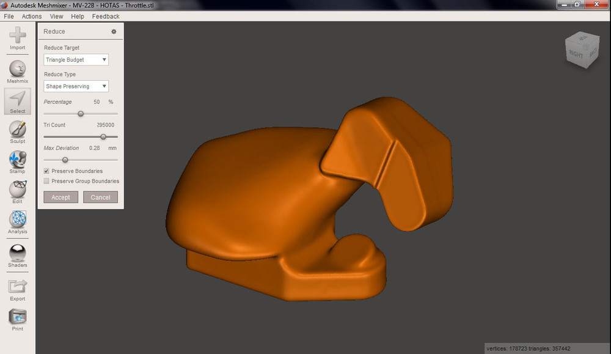Screen dimensions: 611x354
Task: Click the Tri Count slider handle
Action: tap(103, 137)
